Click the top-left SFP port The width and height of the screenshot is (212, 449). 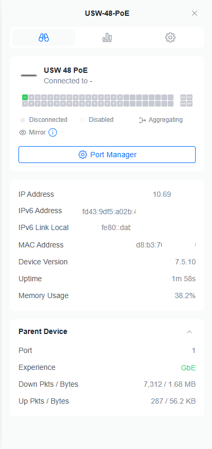click(183, 98)
